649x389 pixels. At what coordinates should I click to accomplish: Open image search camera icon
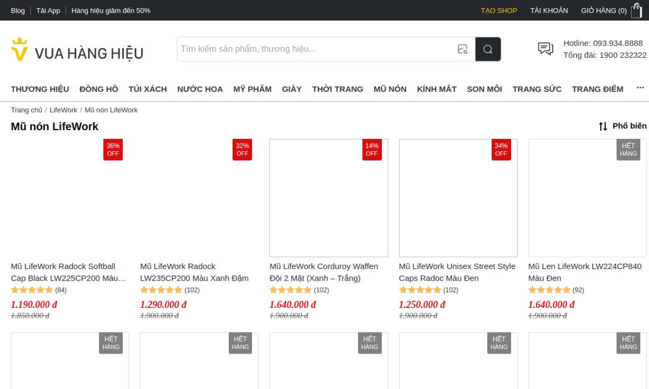pos(462,49)
